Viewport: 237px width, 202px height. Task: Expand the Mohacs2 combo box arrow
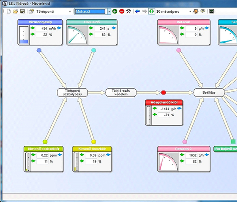point(109,11)
